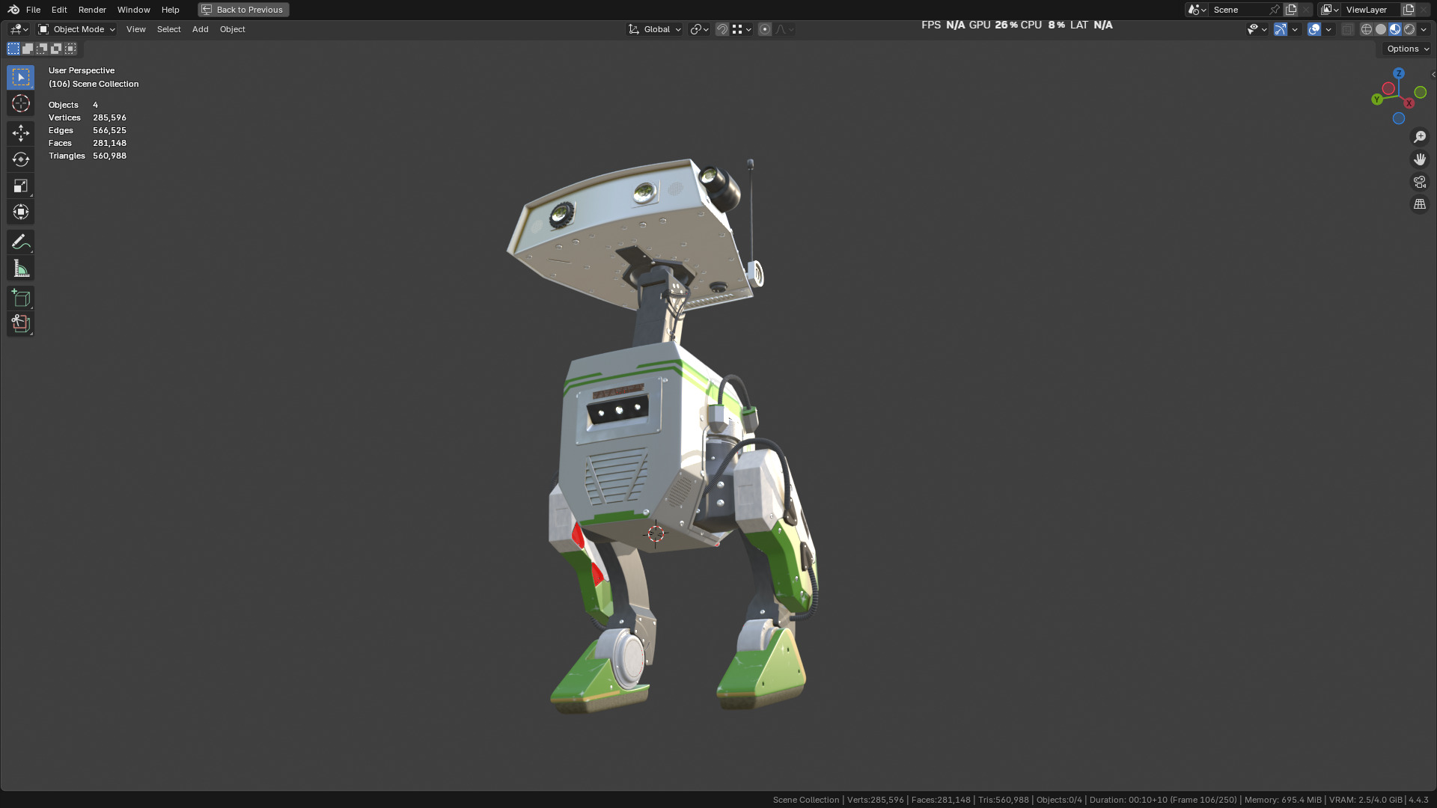Open the Window menu
This screenshot has width=1437, height=808.
(133, 10)
